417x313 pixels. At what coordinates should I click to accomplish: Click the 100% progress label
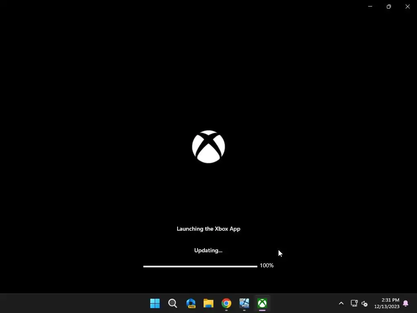[x=267, y=265]
